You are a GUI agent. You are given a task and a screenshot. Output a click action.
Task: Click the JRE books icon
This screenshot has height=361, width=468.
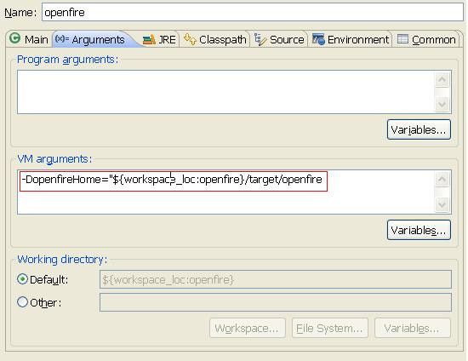point(149,39)
